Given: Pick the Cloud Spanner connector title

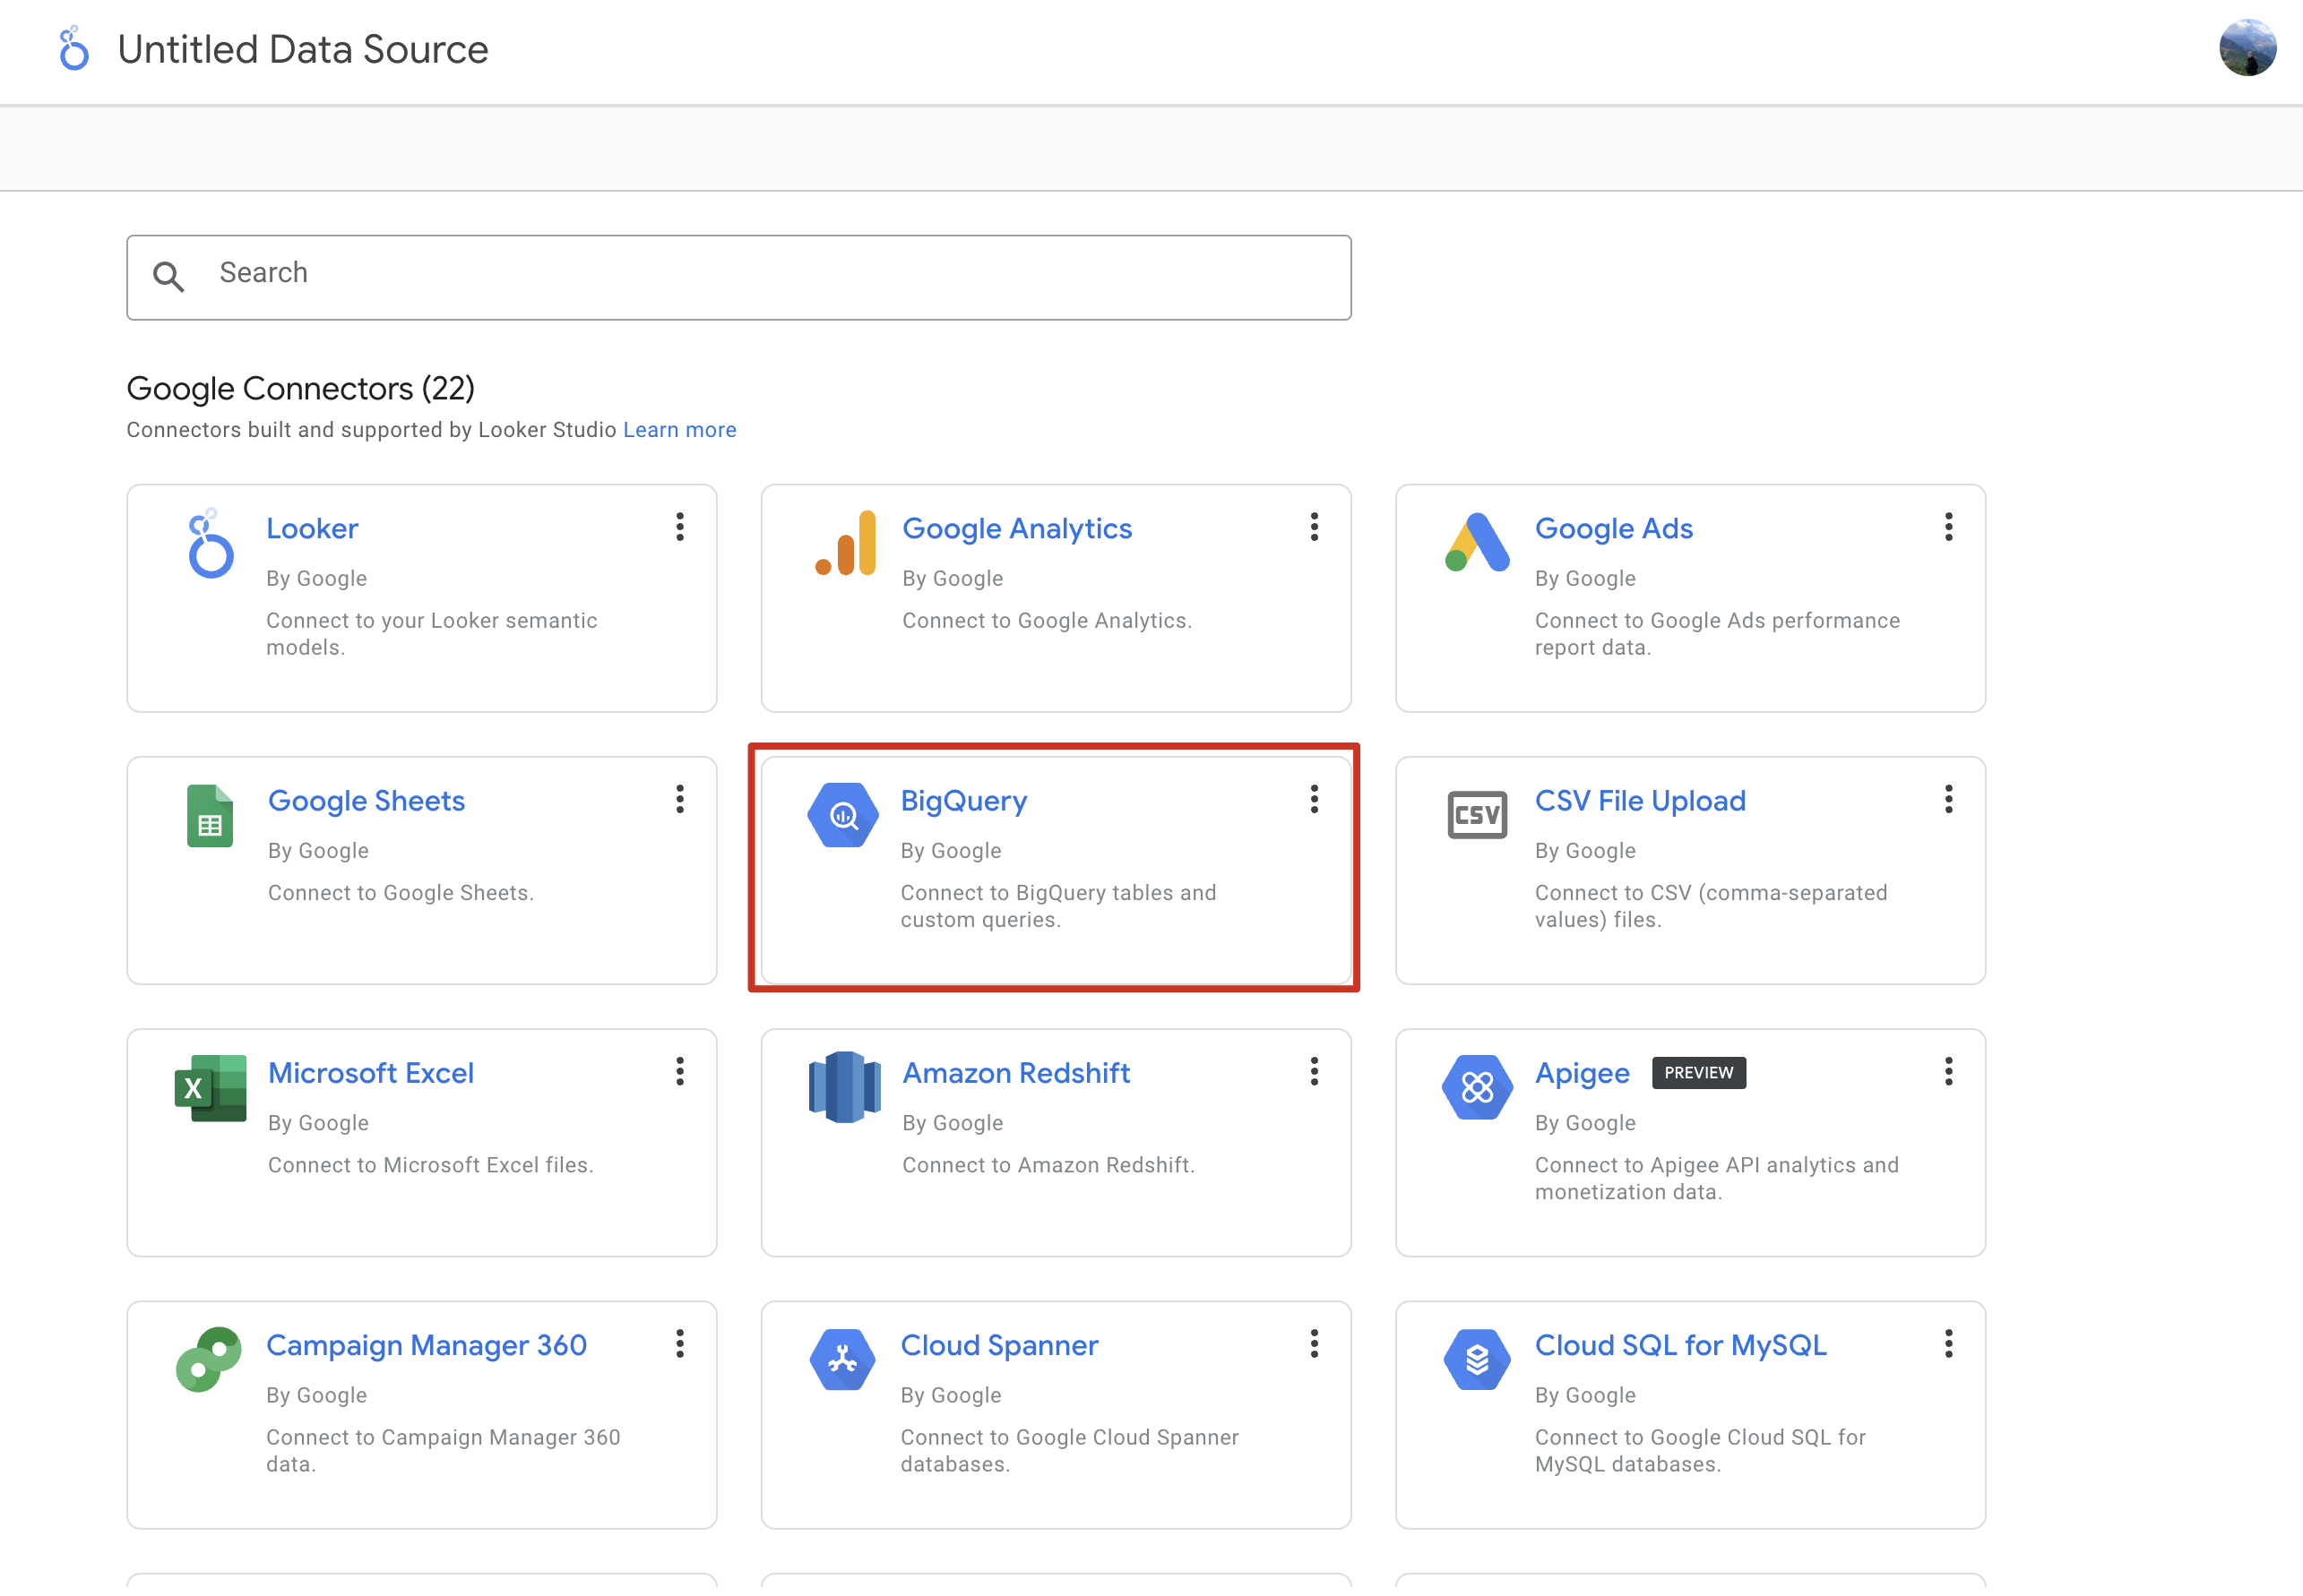Looking at the screenshot, I should point(999,1346).
